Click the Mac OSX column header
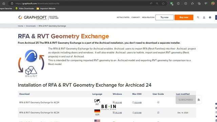The width and height of the screenshot is (217, 122). coord(137,94)
